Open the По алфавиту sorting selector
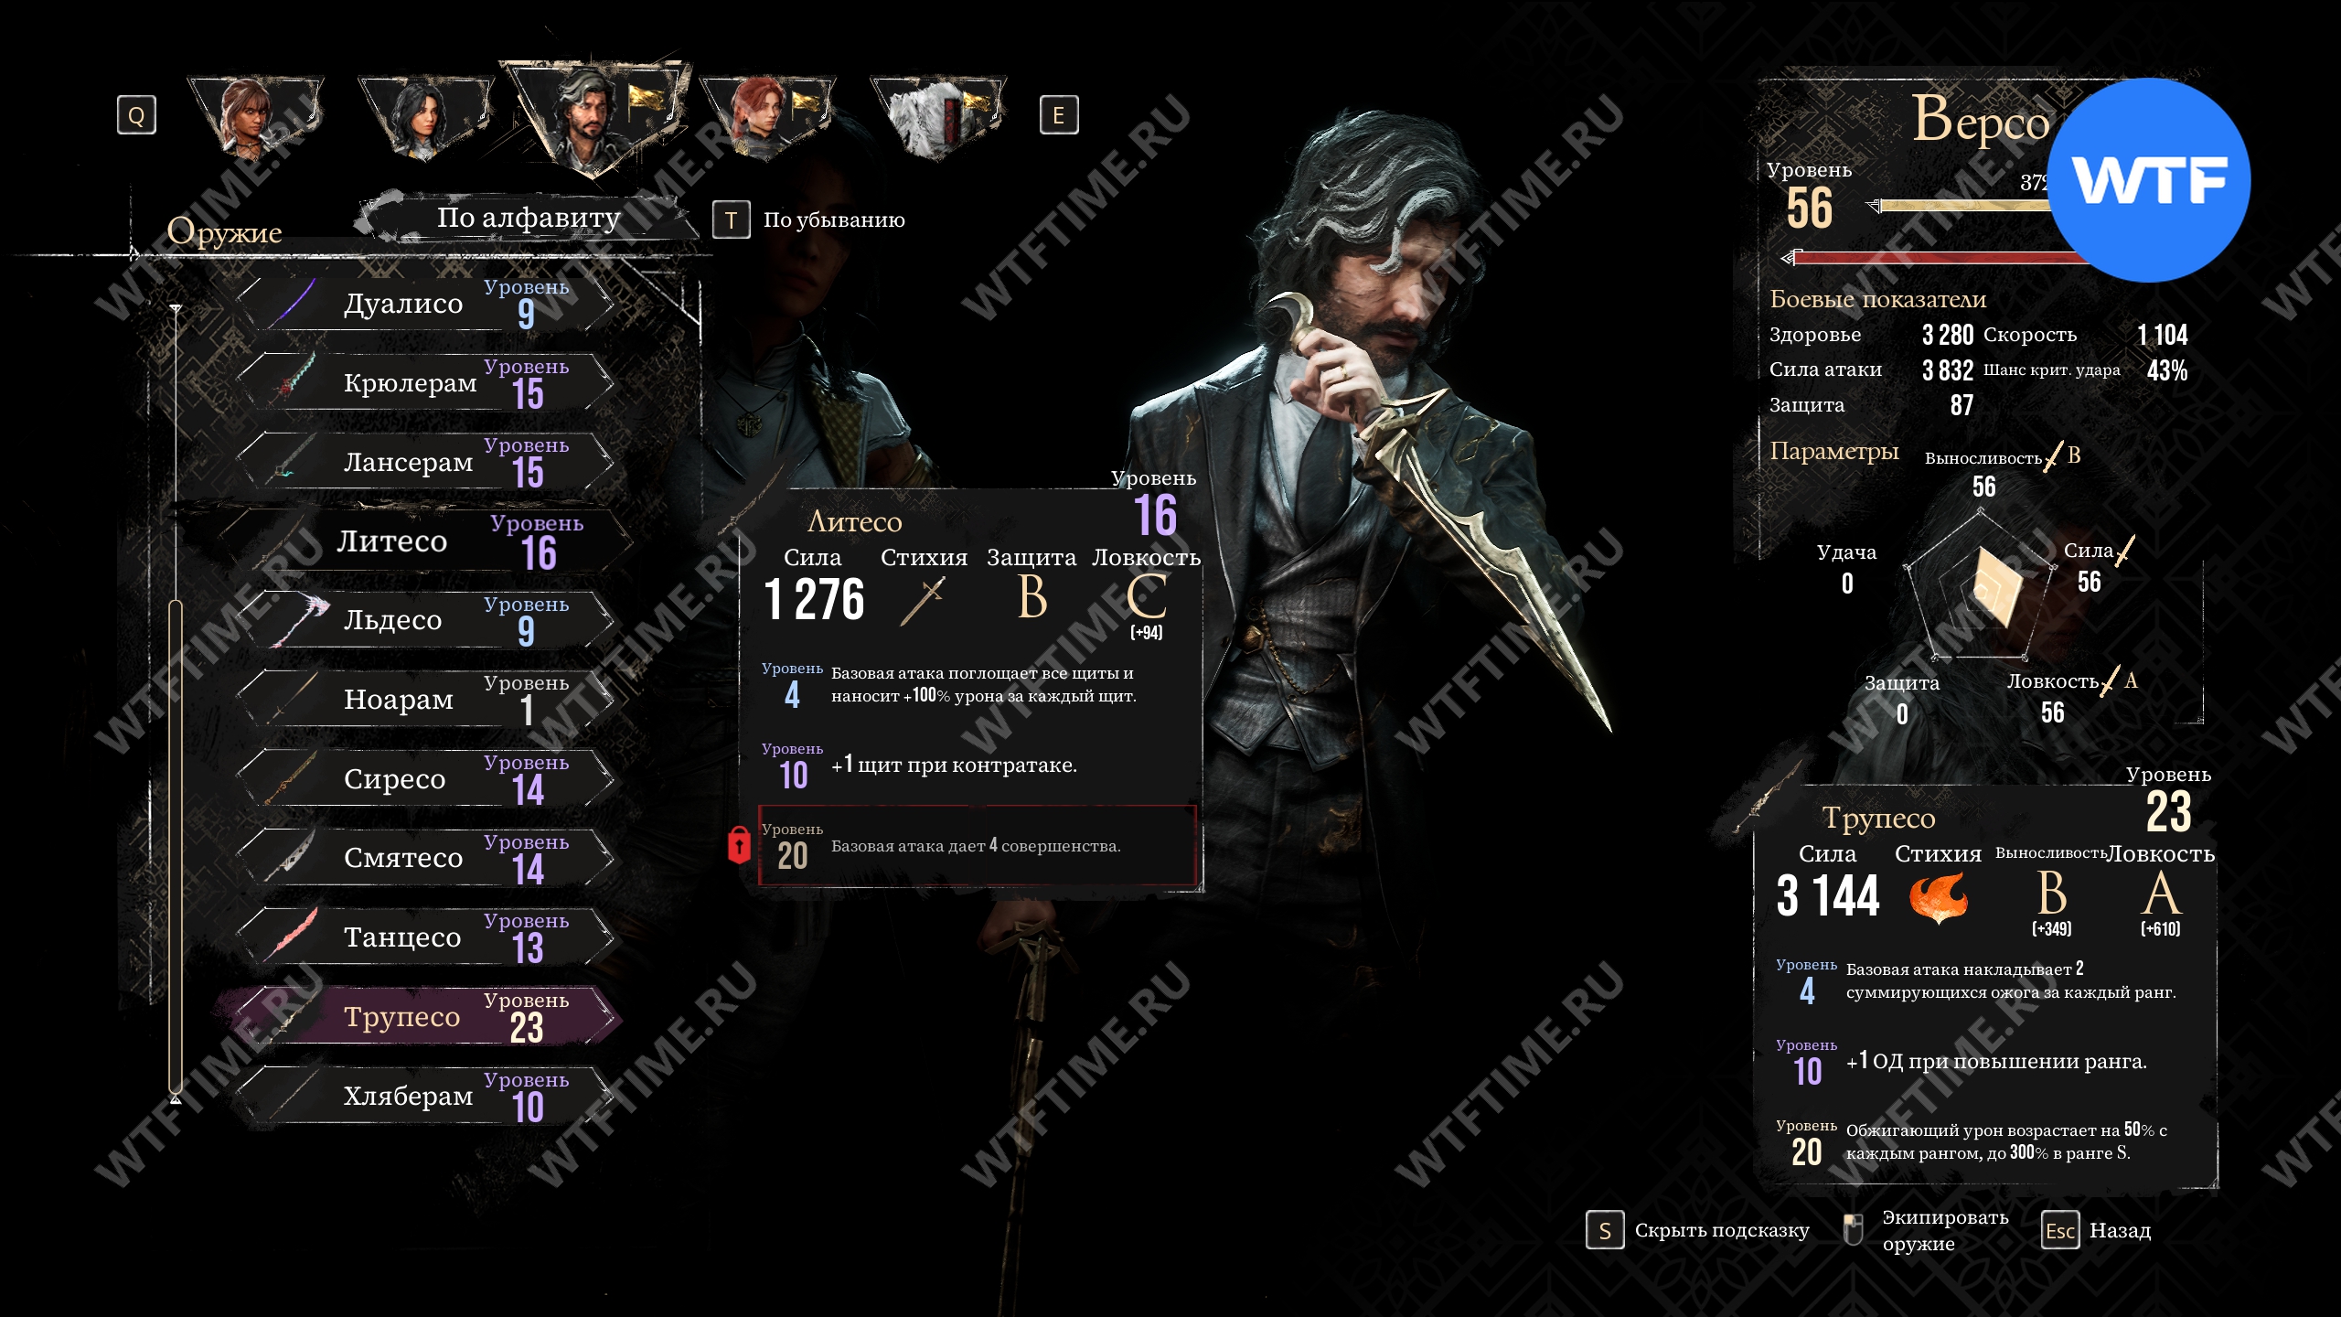2341x1317 pixels. coord(529,218)
